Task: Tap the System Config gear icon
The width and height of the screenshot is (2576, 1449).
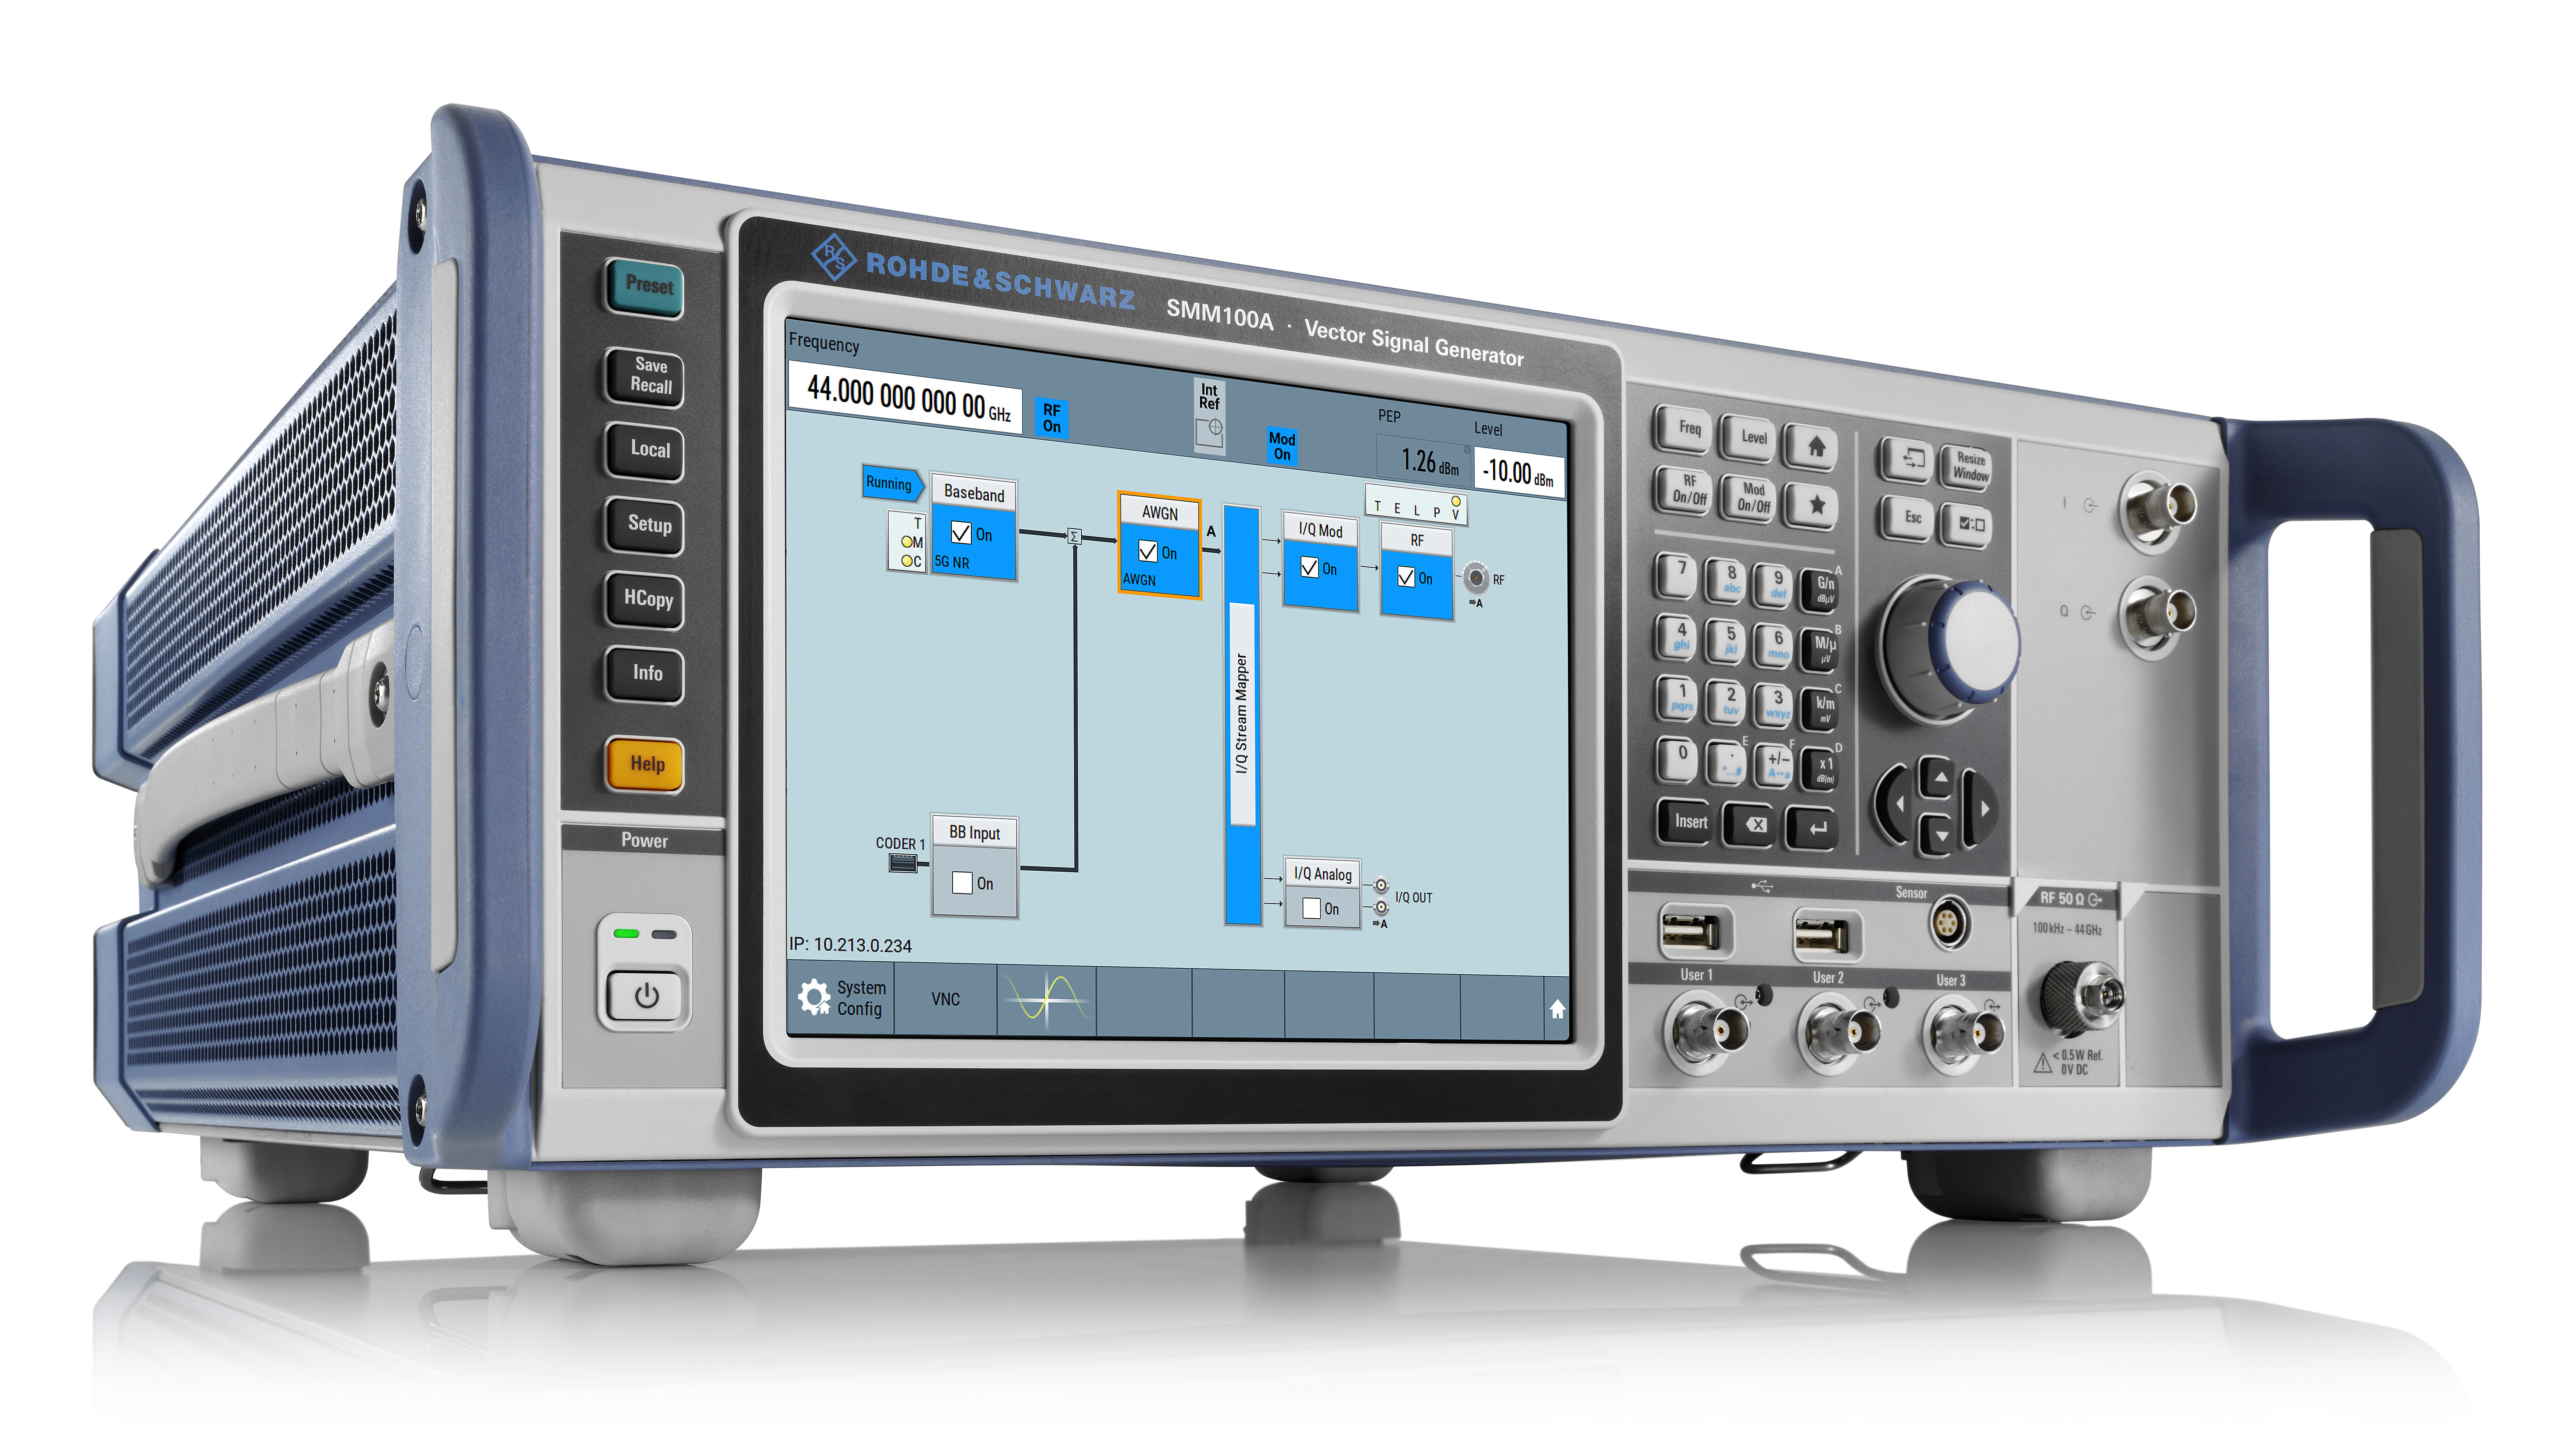Action: (x=814, y=997)
